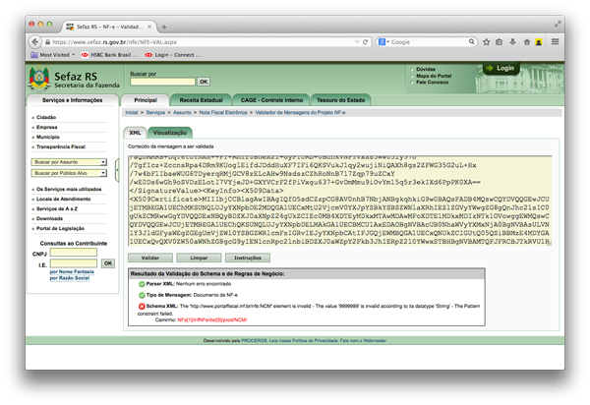
Task: Switch to the Visualização tab
Action: click(x=170, y=133)
